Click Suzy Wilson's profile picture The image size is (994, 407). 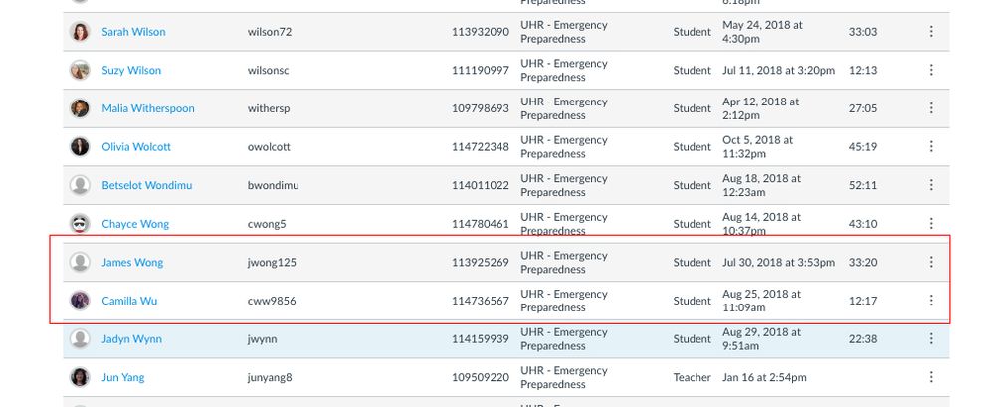(x=80, y=70)
